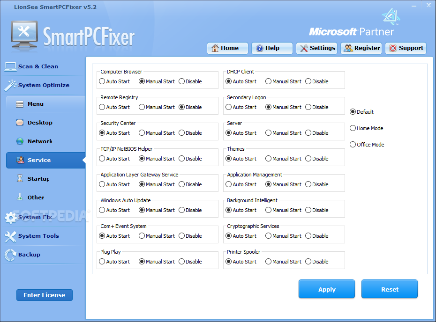Viewport: 436px width, 322px height.
Task: Set TCP/IP NetBIOS Helper to Auto Start
Action: tap(102, 159)
